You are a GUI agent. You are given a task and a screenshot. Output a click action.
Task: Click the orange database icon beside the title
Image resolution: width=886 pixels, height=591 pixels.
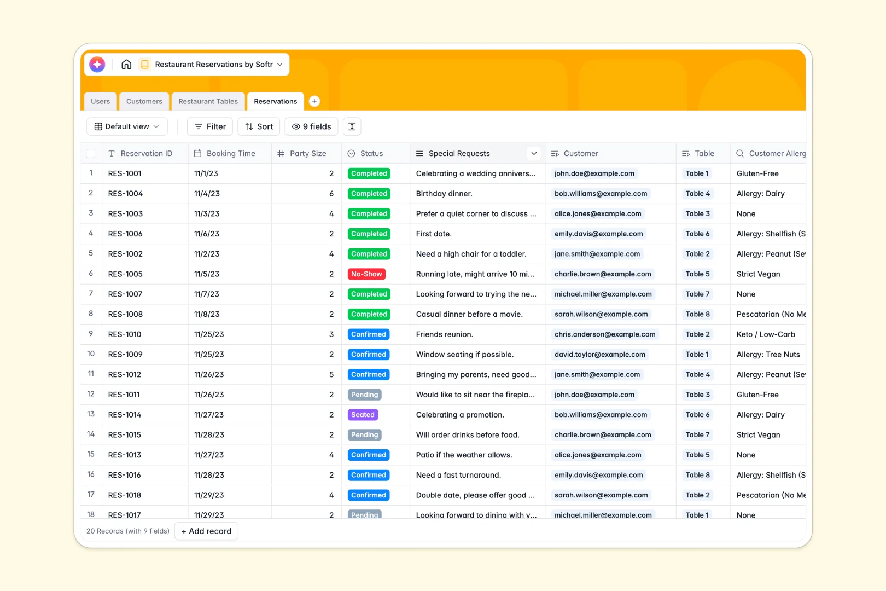pos(145,65)
